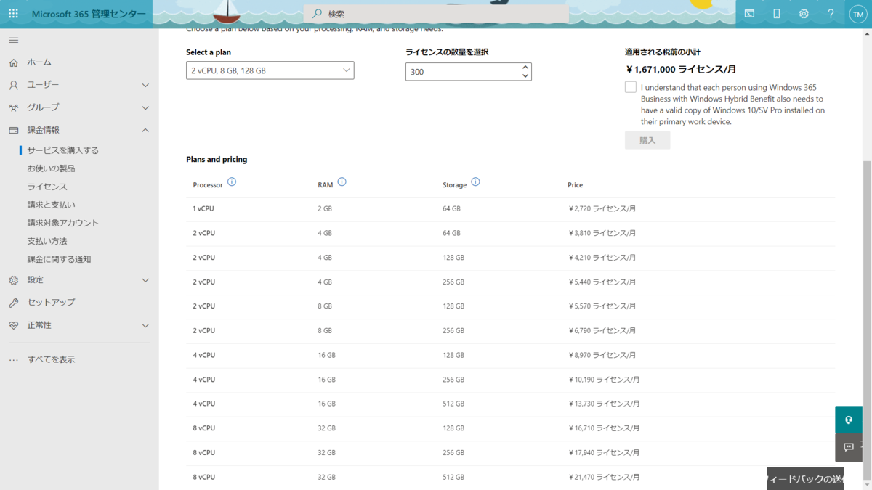The height and width of the screenshot is (490, 872).
Task: Click the Plans and pricing heading
Action: point(217,159)
